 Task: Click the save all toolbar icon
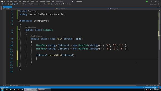pos(15,4)
